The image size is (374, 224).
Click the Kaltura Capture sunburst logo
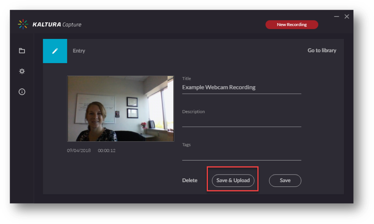(x=23, y=24)
